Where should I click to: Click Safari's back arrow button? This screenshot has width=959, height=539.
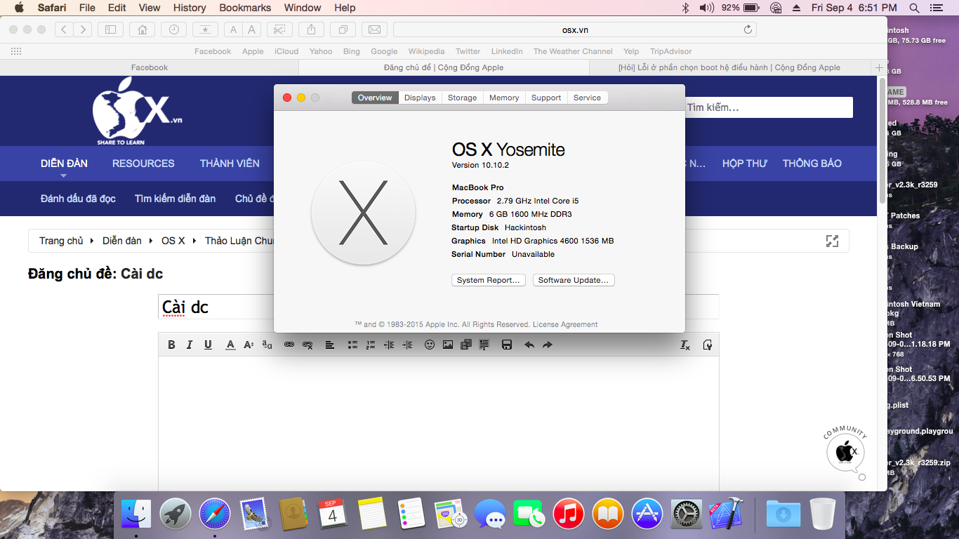coord(65,29)
